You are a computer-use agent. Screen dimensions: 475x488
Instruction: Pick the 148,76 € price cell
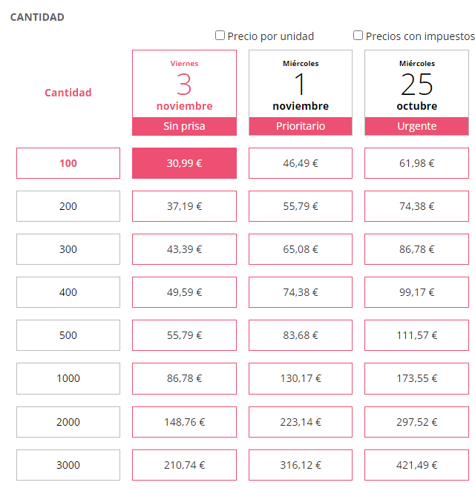coord(184,422)
